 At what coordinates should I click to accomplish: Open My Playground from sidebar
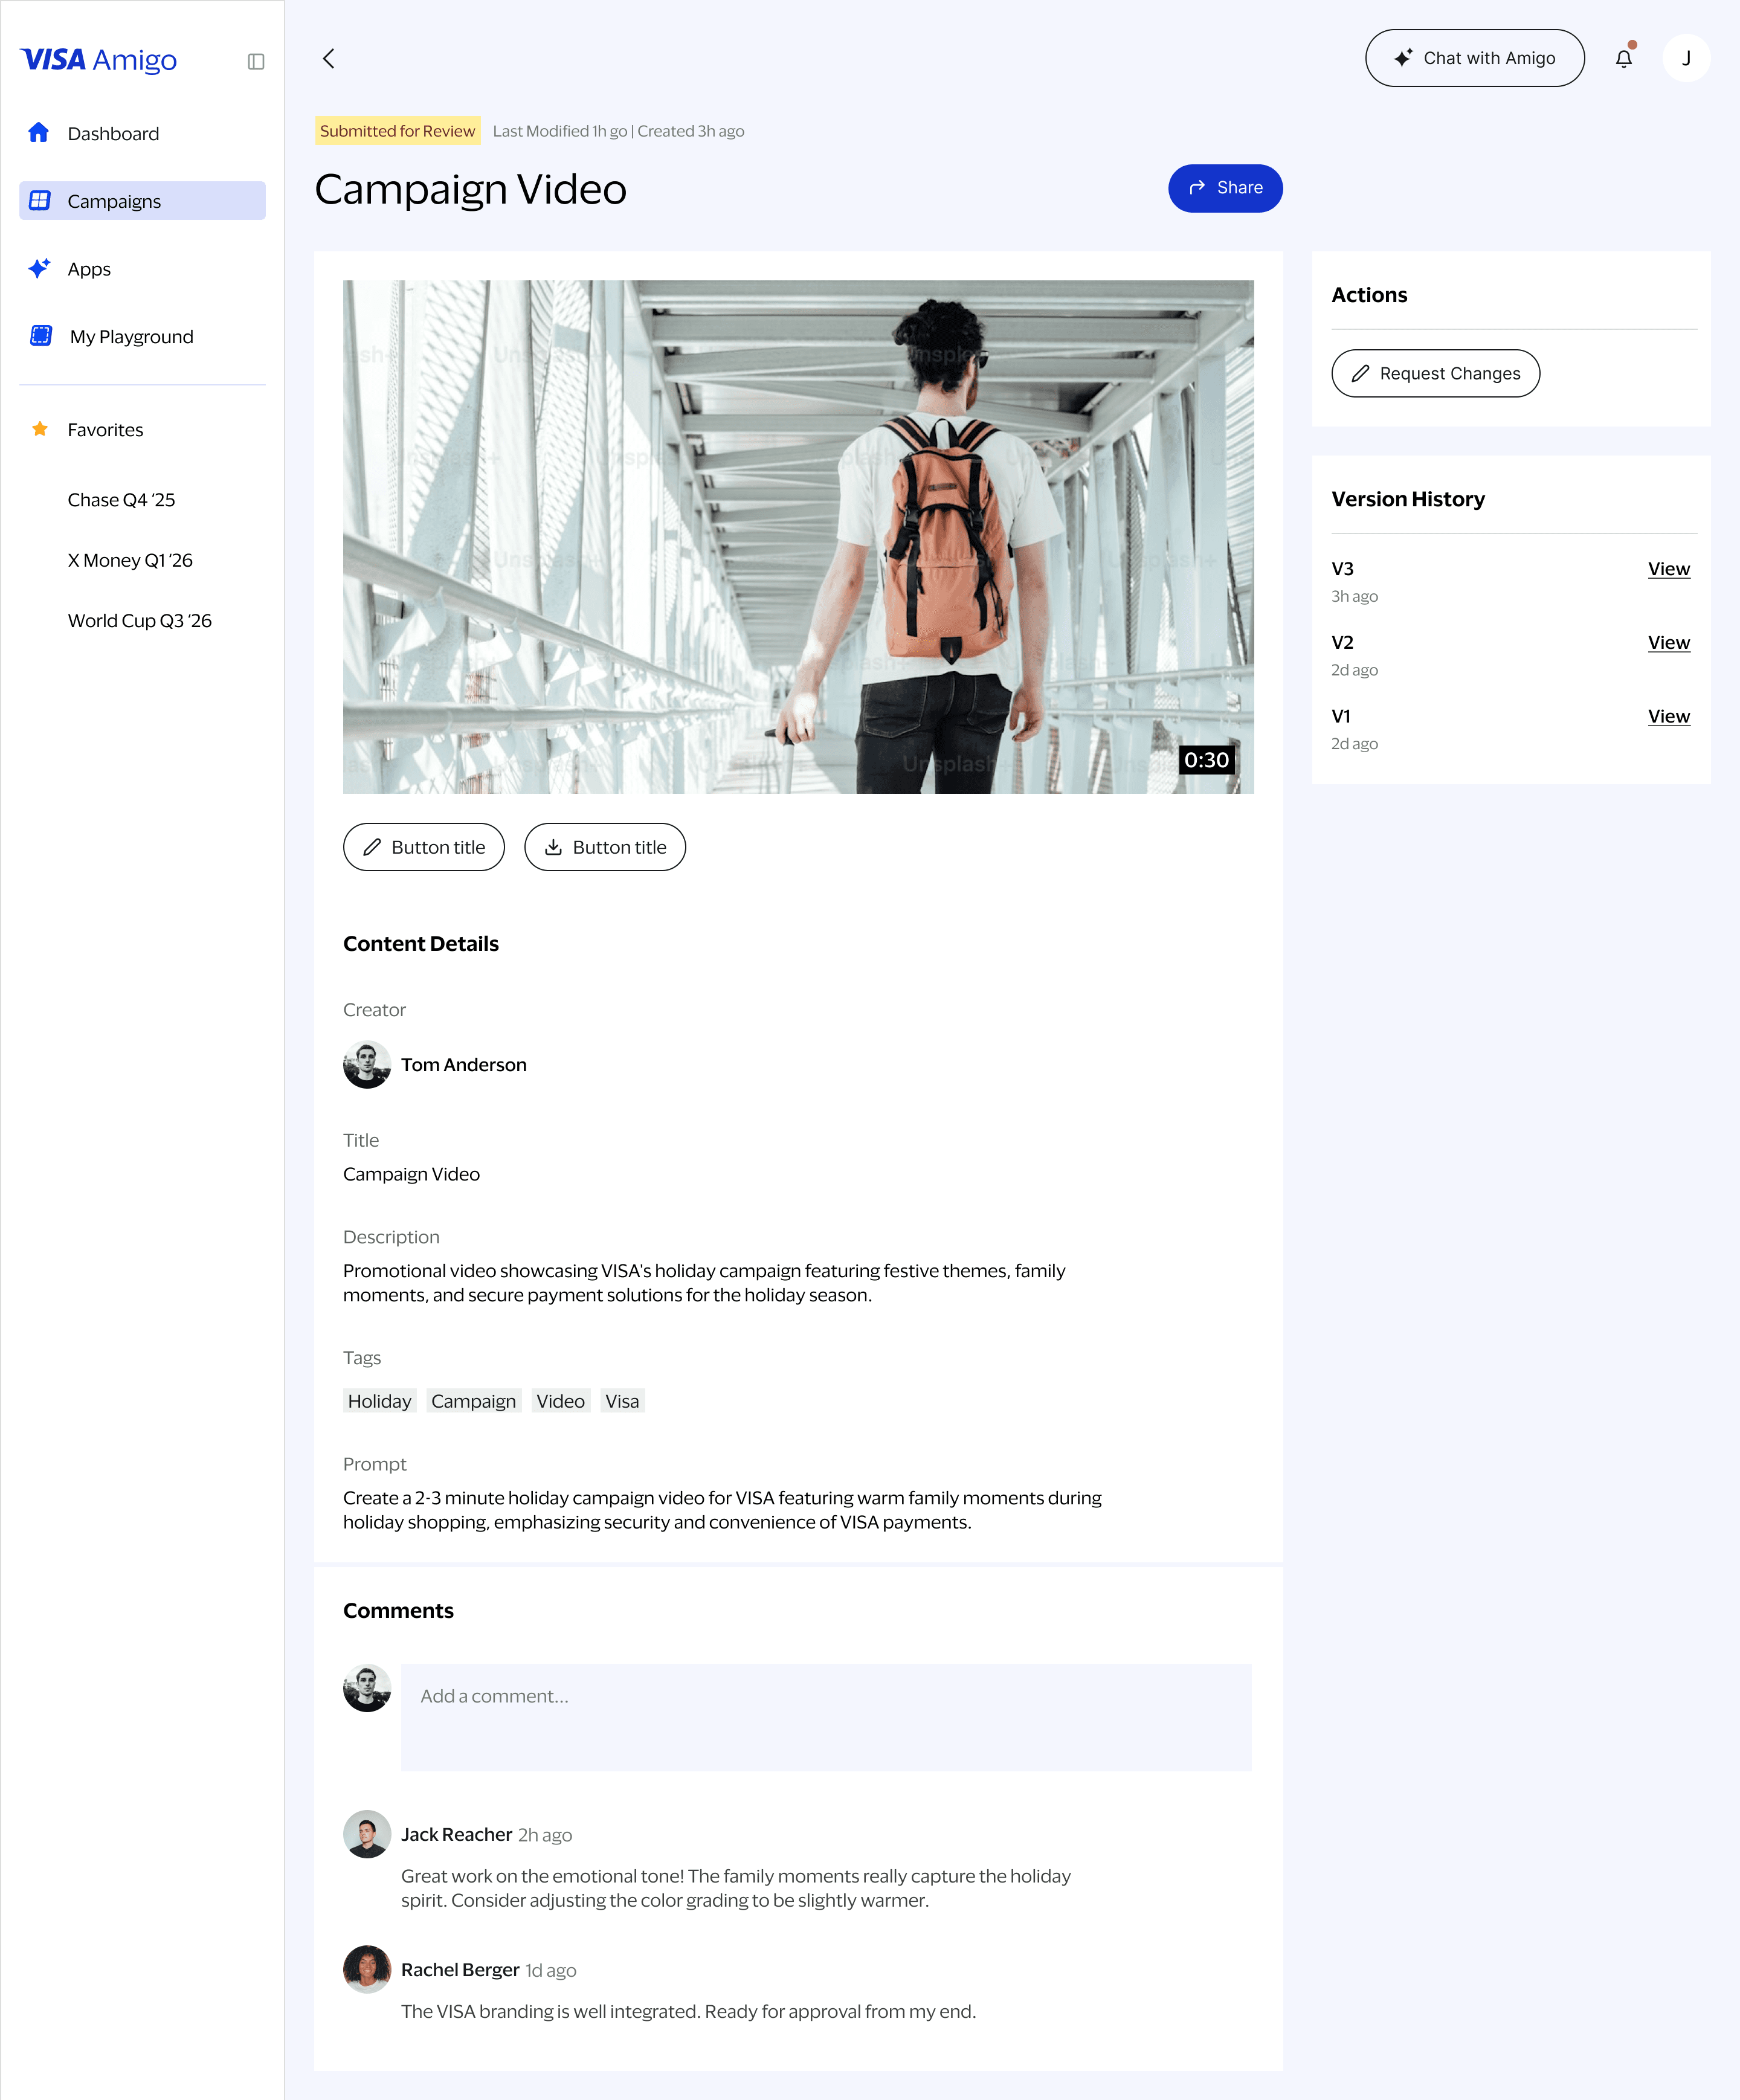tap(131, 337)
